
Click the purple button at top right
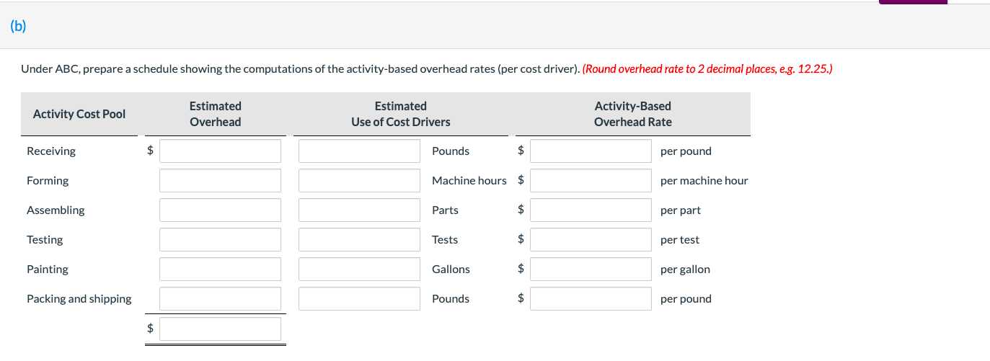click(x=912, y=2)
